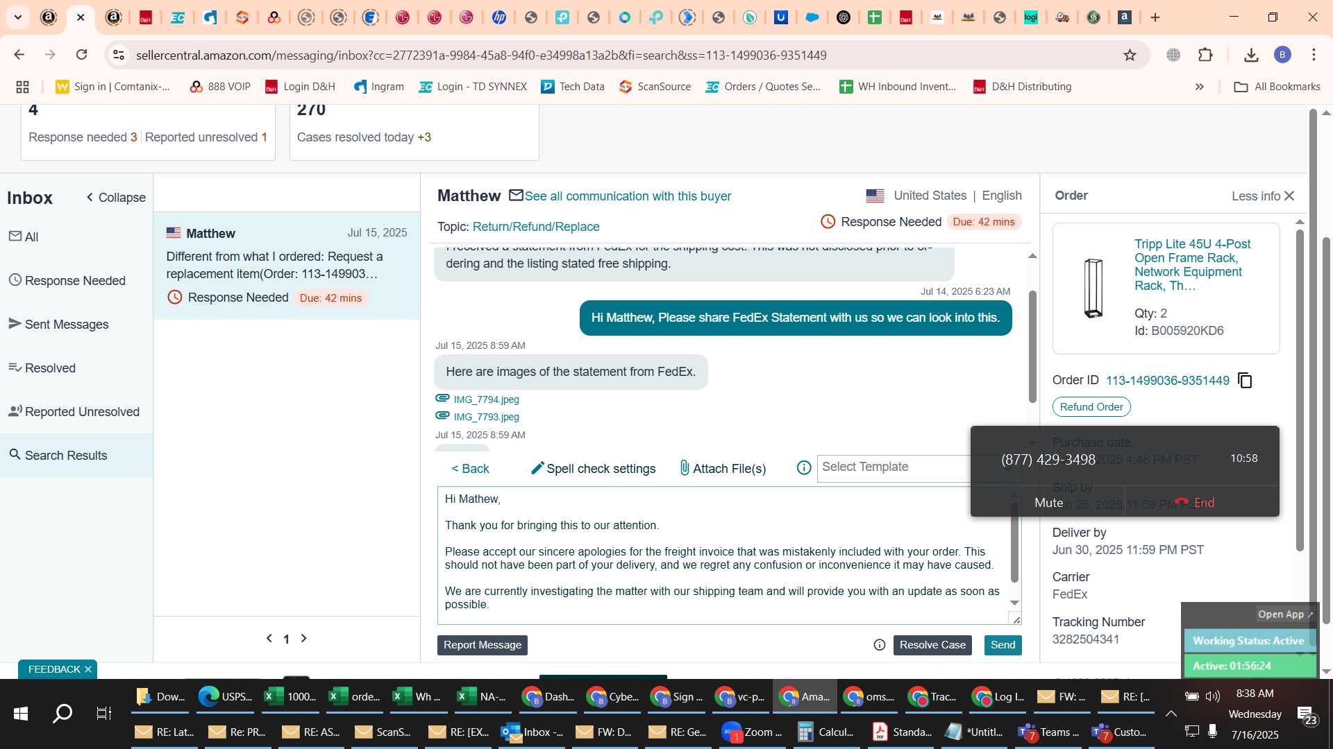
Task: Click Refund Order button
Action: click(1091, 407)
